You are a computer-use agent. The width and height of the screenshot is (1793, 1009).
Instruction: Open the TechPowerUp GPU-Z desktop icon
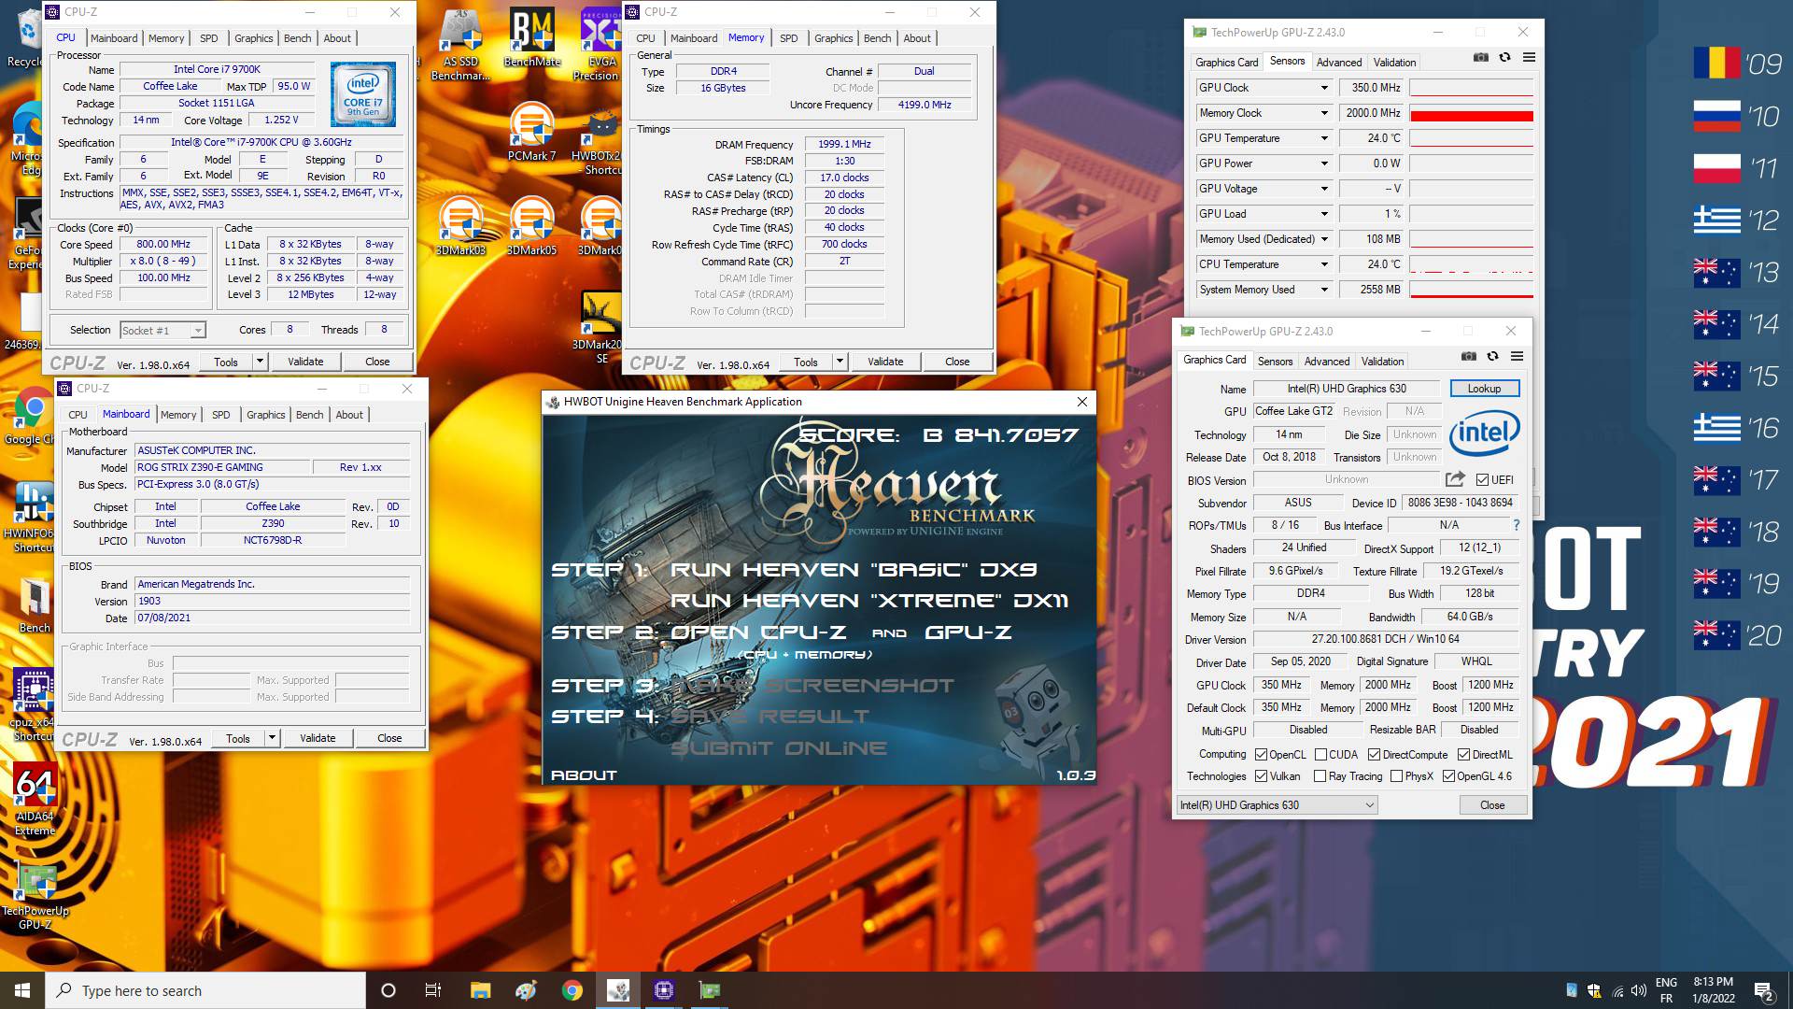[x=35, y=895]
